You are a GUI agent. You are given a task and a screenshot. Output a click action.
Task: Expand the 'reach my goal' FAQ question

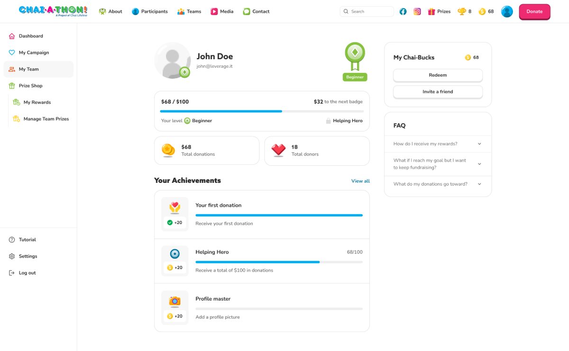pyautogui.click(x=438, y=164)
